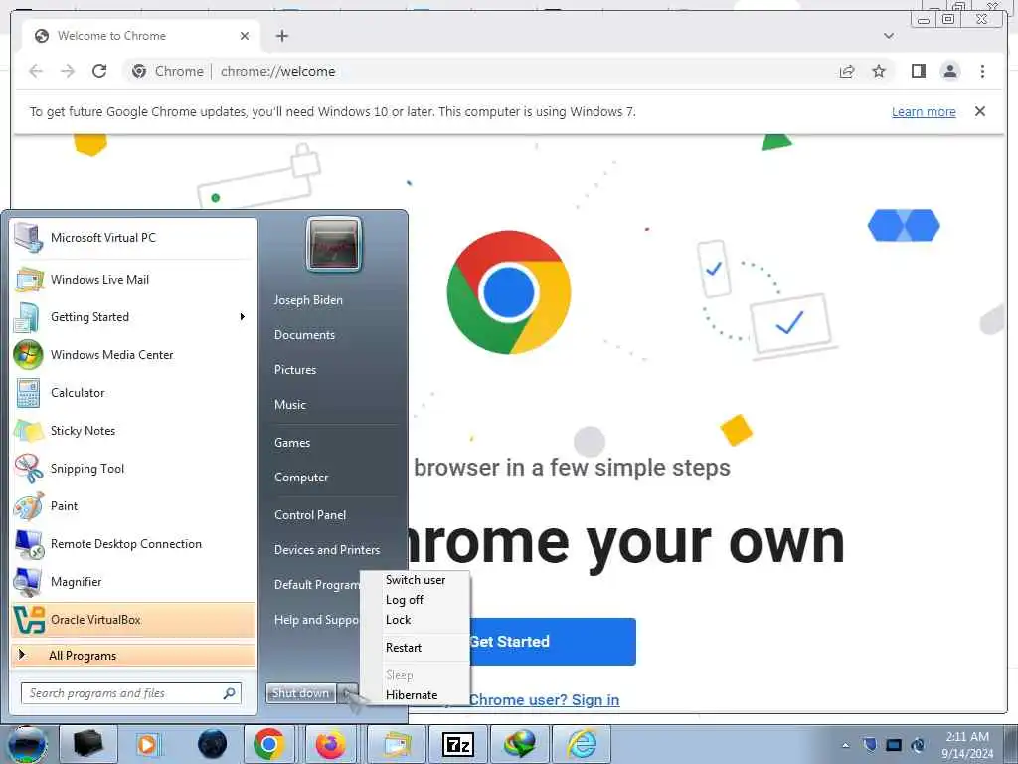Go back in Chrome
The image size is (1018, 764).
(x=36, y=71)
